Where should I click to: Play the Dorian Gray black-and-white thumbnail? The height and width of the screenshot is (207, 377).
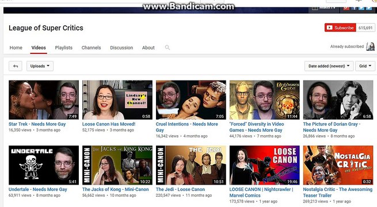point(338,100)
